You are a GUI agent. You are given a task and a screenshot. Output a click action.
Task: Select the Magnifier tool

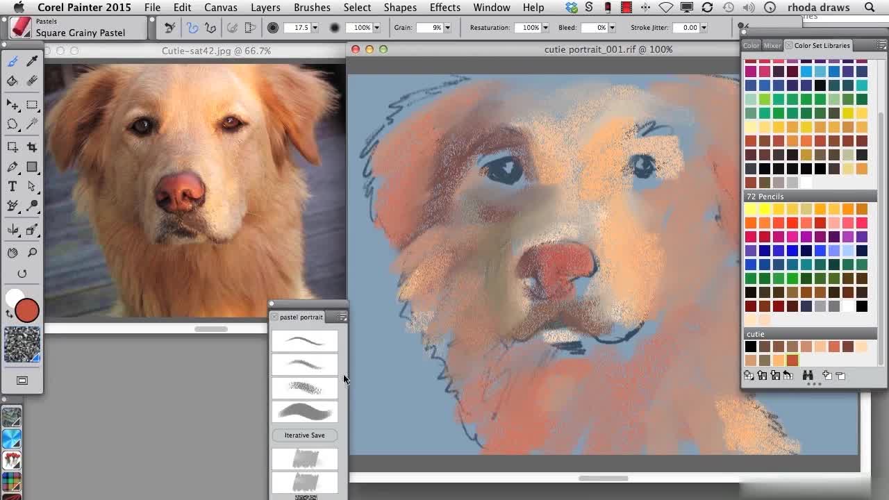click(32, 253)
